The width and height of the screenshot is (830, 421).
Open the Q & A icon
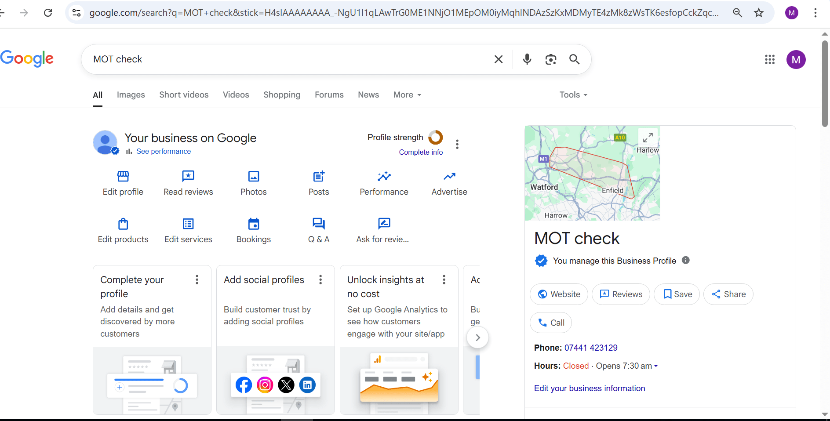(319, 224)
